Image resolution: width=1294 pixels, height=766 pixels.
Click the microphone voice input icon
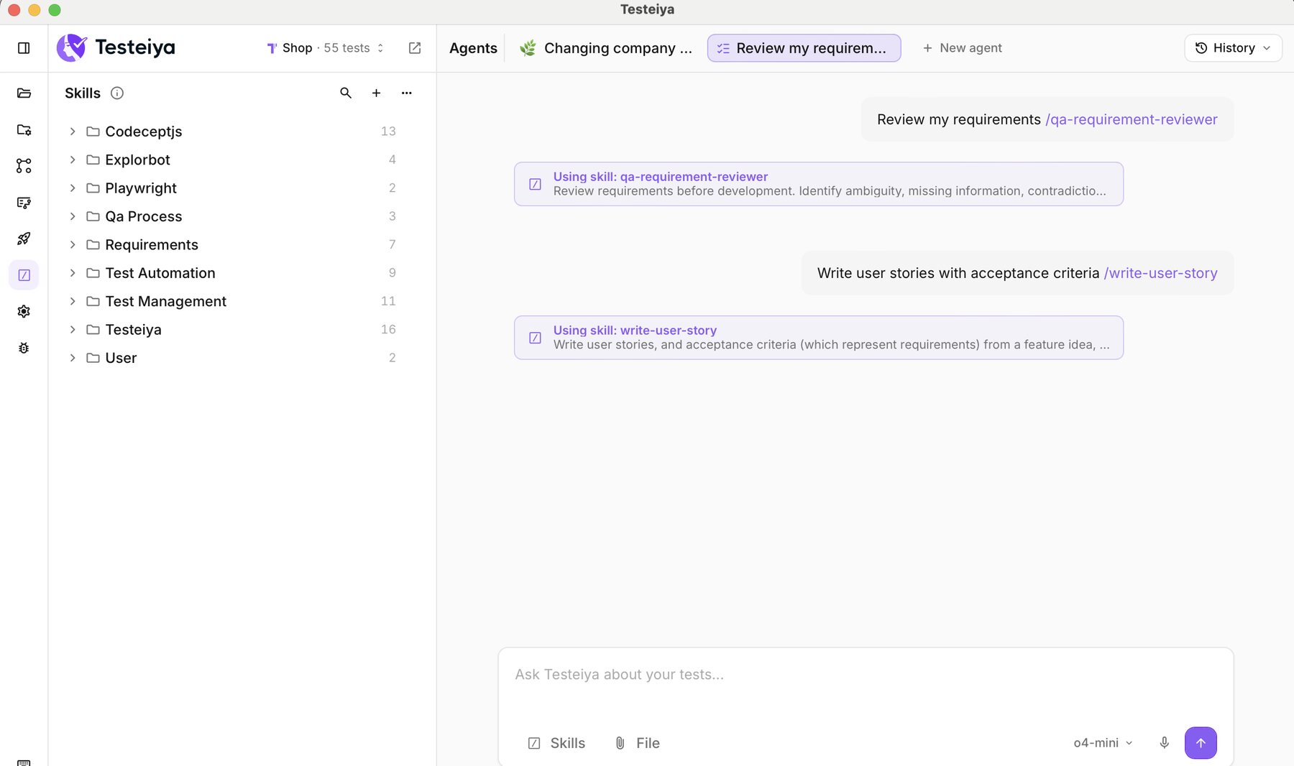click(1165, 743)
